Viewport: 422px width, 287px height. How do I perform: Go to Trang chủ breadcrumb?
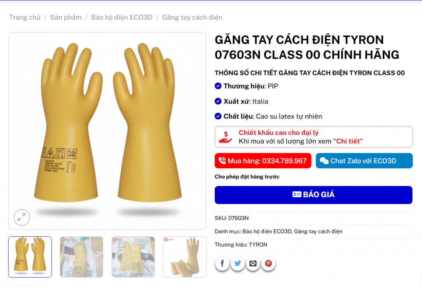pyautogui.click(x=25, y=17)
